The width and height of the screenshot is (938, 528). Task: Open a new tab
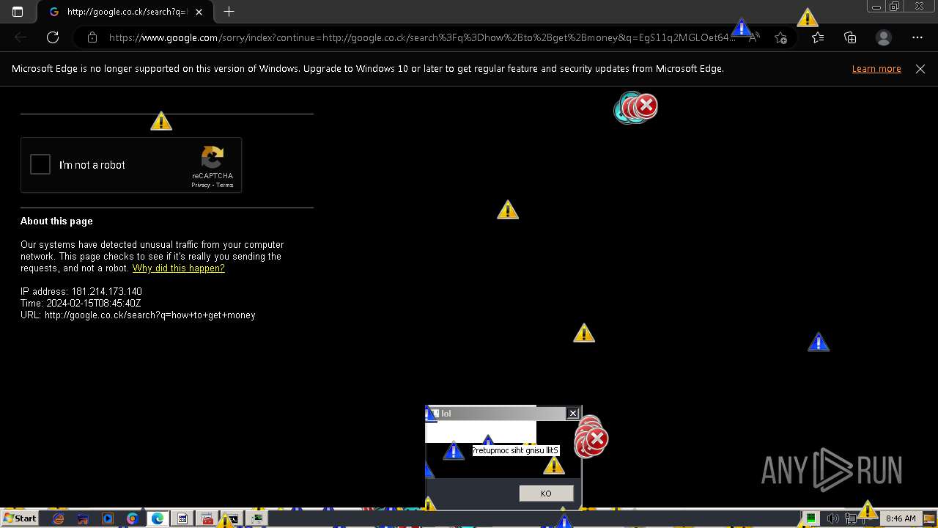point(229,12)
